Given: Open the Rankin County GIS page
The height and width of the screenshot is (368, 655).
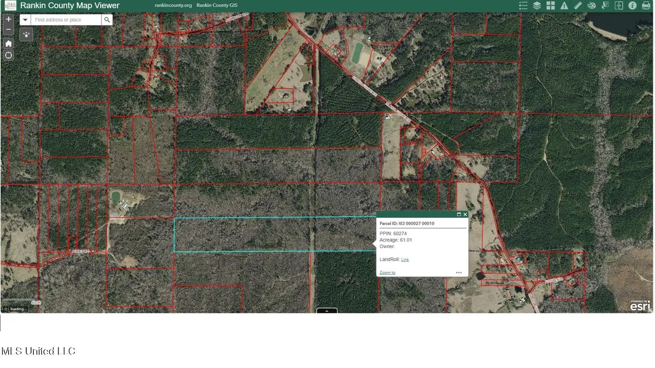Looking at the screenshot, I should tap(217, 5).
